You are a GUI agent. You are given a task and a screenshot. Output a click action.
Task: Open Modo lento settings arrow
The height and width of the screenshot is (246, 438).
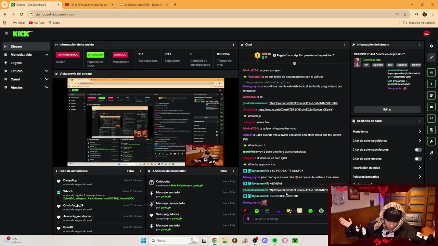[x=420, y=132]
